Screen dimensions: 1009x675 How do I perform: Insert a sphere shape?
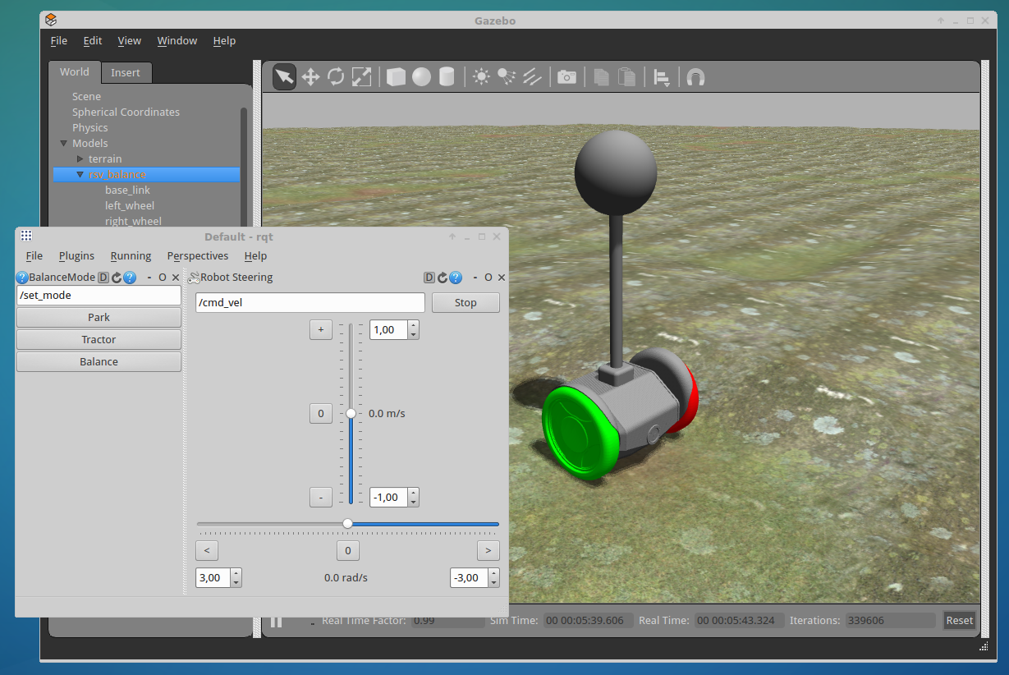[x=421, y=77]
